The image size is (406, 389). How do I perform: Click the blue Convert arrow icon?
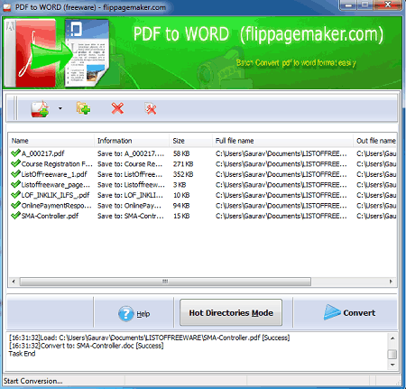[332, 312]
